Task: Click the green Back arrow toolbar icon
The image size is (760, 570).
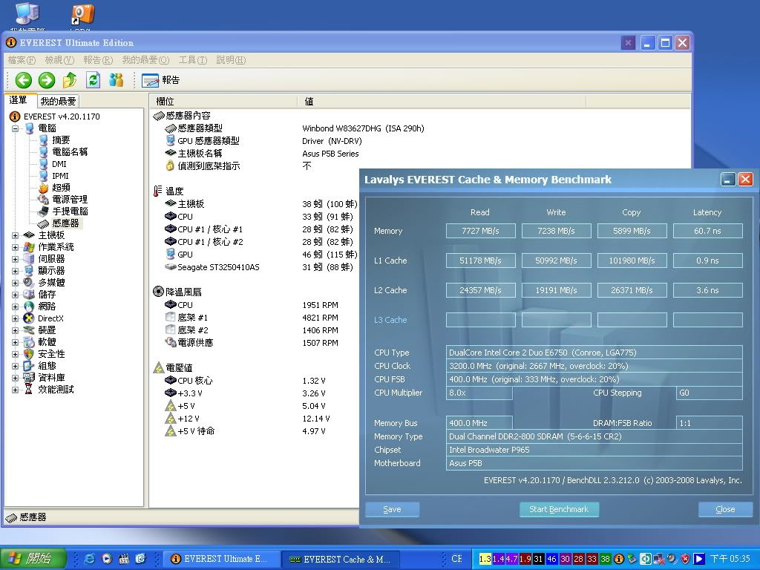Action: point(23,80)
